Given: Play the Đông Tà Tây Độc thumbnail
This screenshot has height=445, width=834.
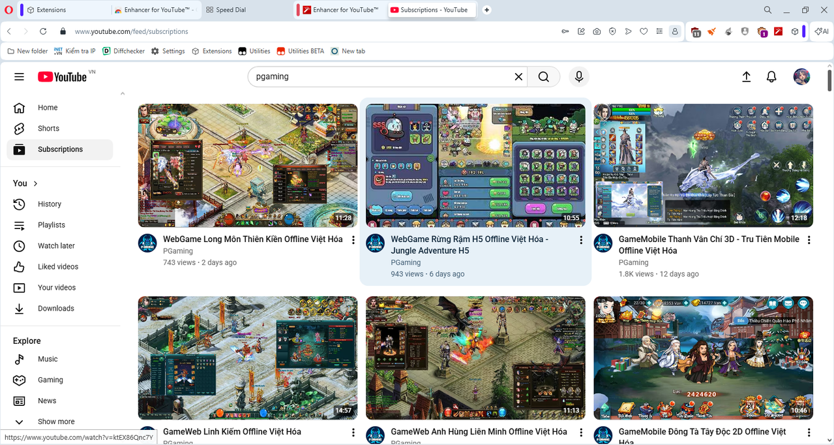Looking at the screenshot, I should 703,358.
